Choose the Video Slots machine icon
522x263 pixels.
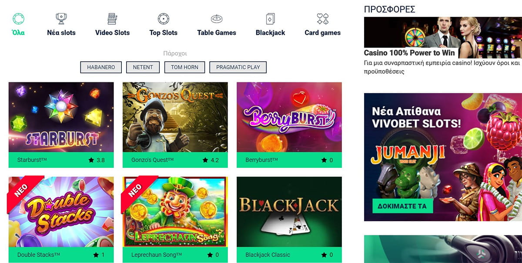(112, 19)
